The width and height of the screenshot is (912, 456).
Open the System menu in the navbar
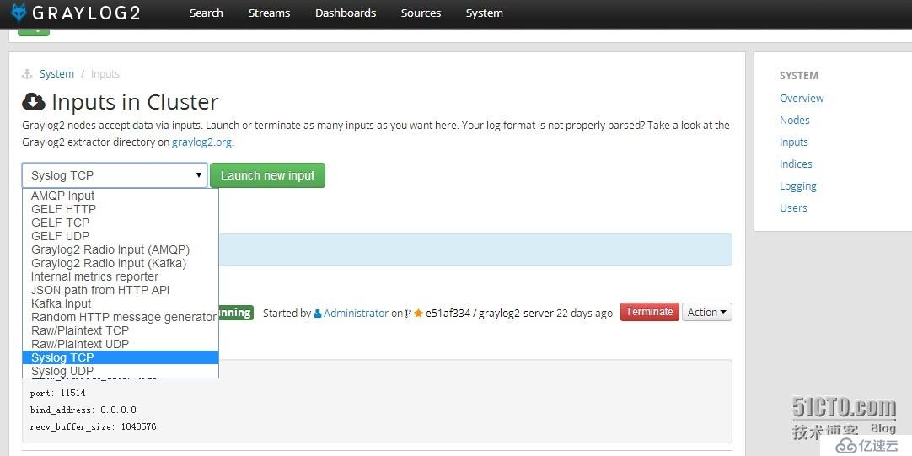click(x=485, y=13)
